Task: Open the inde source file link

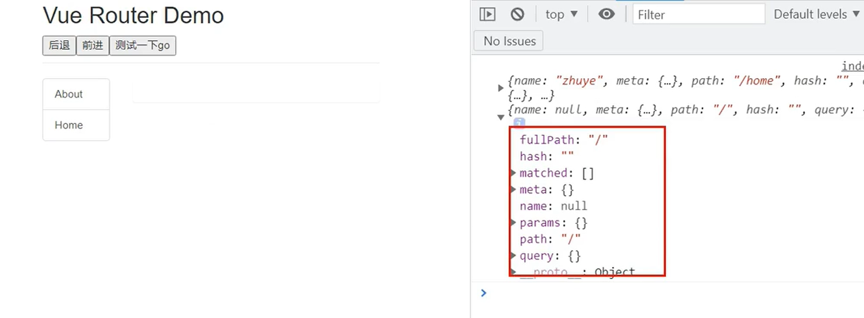Action: (x=853, y=66)
